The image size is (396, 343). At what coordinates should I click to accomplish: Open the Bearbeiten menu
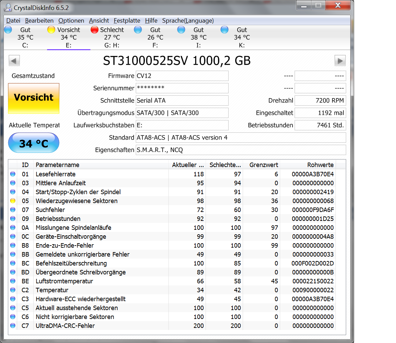39,21
